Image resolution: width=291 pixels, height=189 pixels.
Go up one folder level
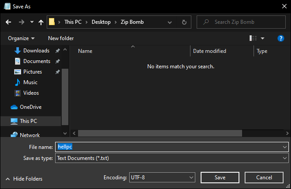[41, 22]
